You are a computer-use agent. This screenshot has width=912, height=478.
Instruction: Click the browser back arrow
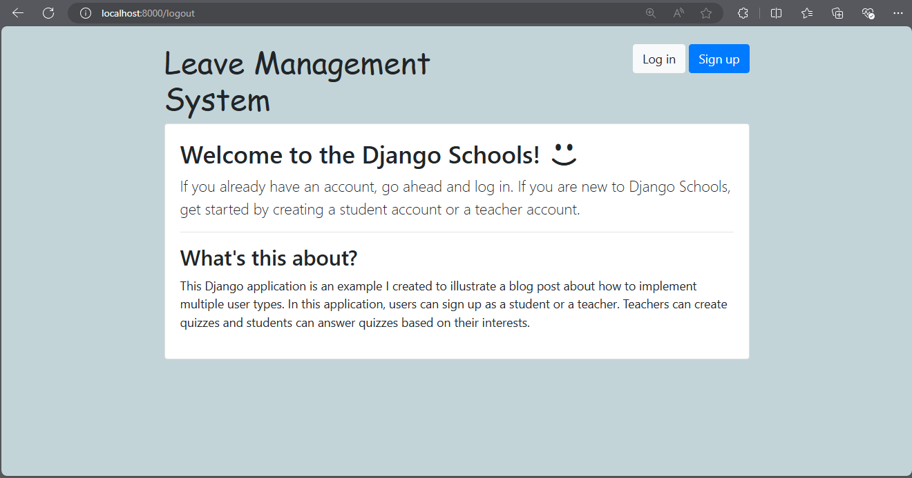pyautogui.click(x=18, y=13)
